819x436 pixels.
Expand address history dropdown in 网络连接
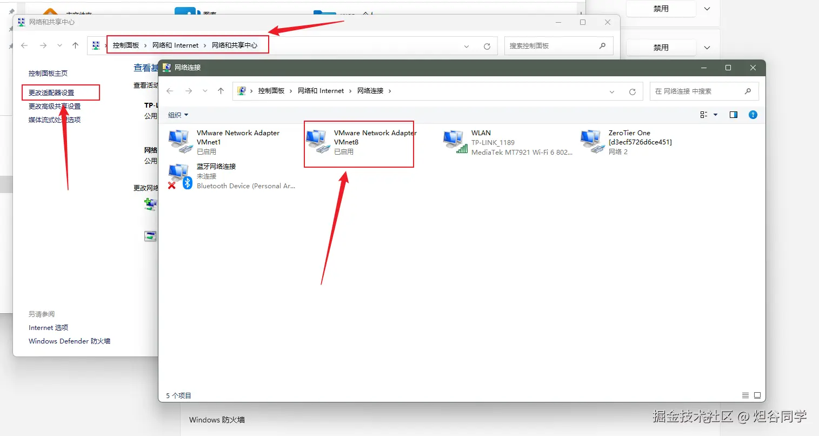click(x=612, y=91)
